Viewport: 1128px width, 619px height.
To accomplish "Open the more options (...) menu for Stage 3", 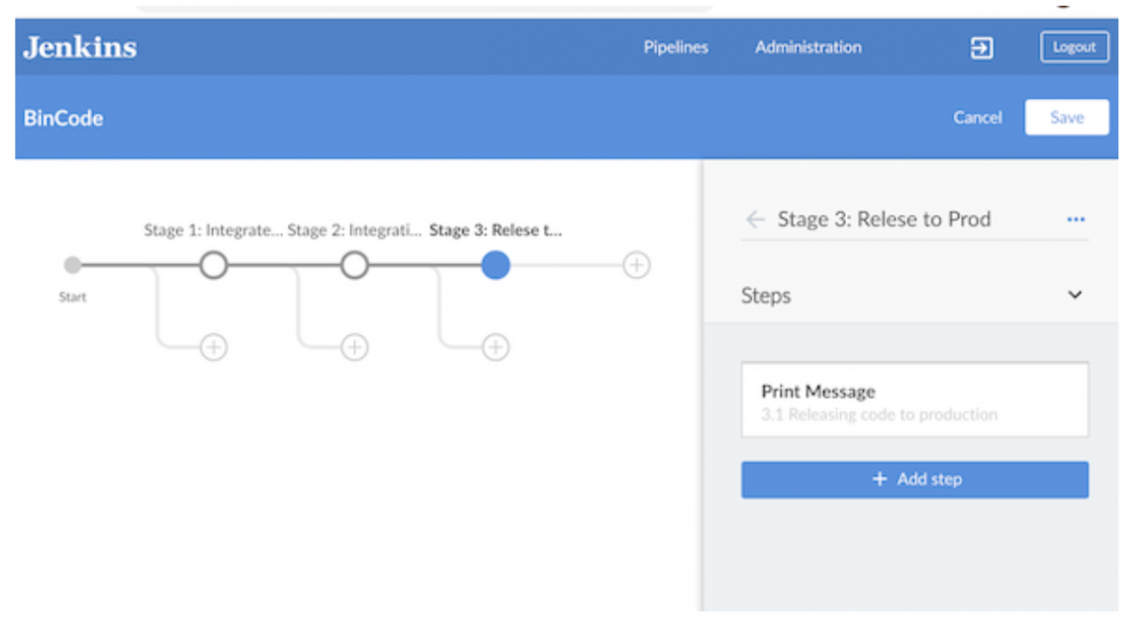I will 1076,220.
